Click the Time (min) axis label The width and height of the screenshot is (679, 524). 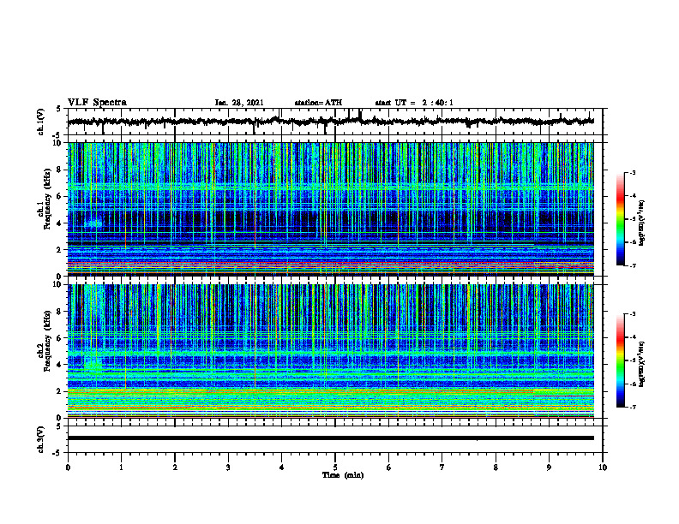343,475
